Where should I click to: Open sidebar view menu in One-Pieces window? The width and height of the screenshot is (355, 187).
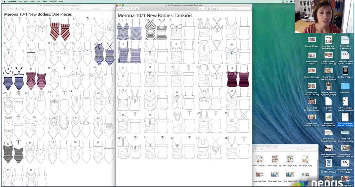point(5,9)
